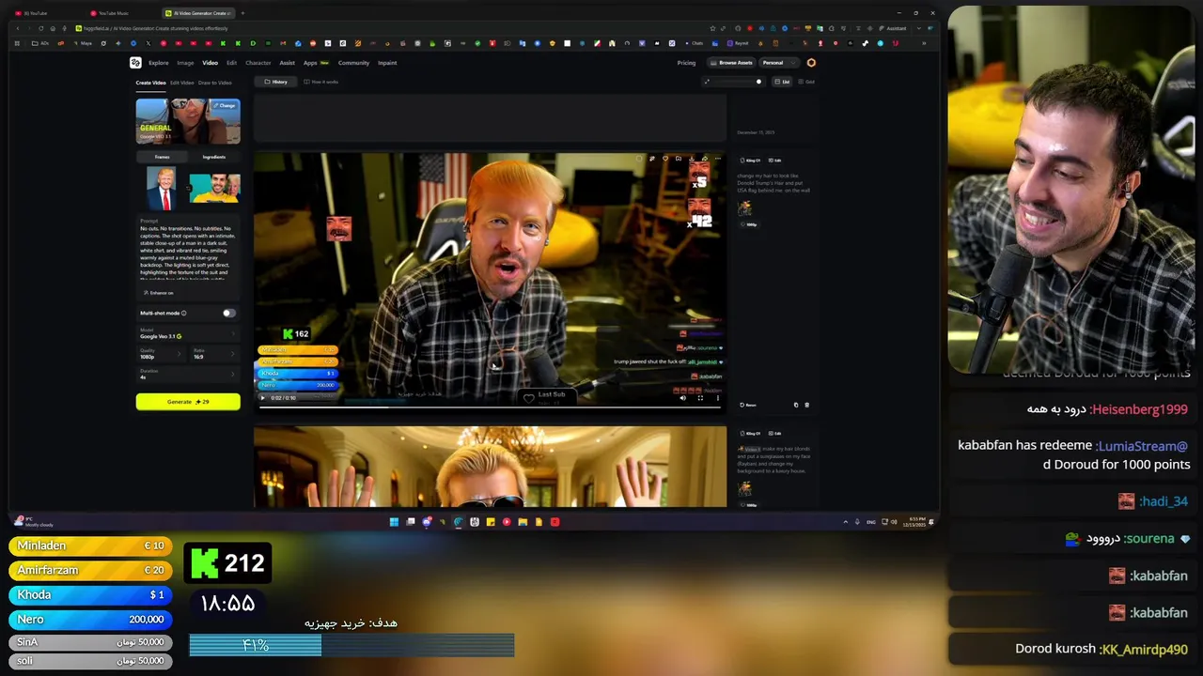Screen dimensions: 1203x676
Task: Open the Apps menu item
Action: point(310,63)
